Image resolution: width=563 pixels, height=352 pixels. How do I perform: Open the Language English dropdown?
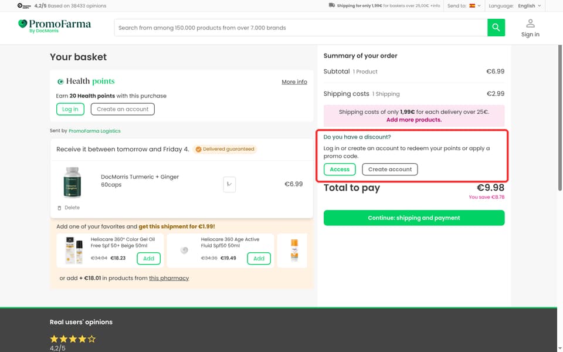click(x=514, y=6)
